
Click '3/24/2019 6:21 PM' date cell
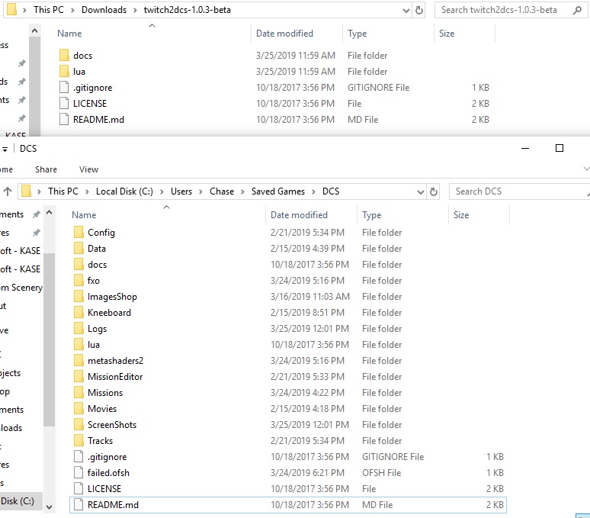coord(307,473)
